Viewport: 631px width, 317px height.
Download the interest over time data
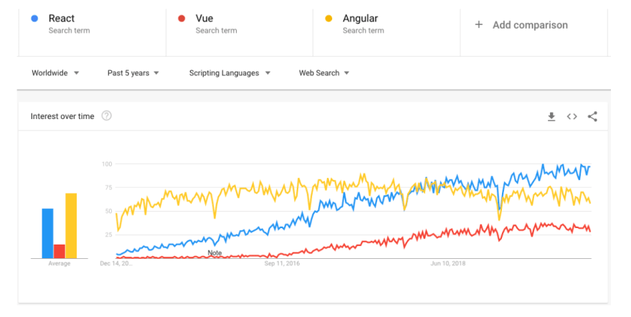(551, 117)
